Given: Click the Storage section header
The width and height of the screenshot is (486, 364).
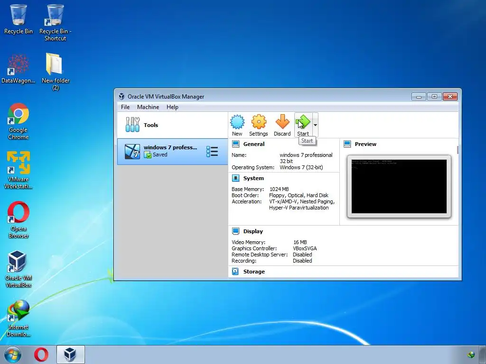Looking at the screenshot, I should (254, 272).
